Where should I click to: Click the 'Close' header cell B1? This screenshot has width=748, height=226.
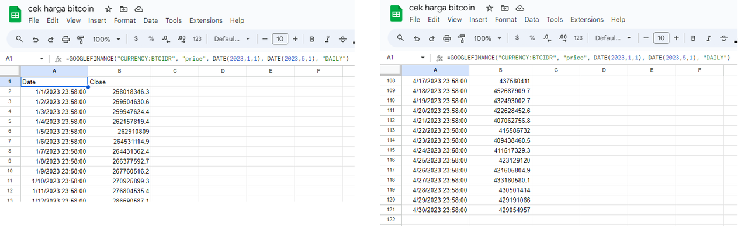pyautogui.click(x=119, y=82)
